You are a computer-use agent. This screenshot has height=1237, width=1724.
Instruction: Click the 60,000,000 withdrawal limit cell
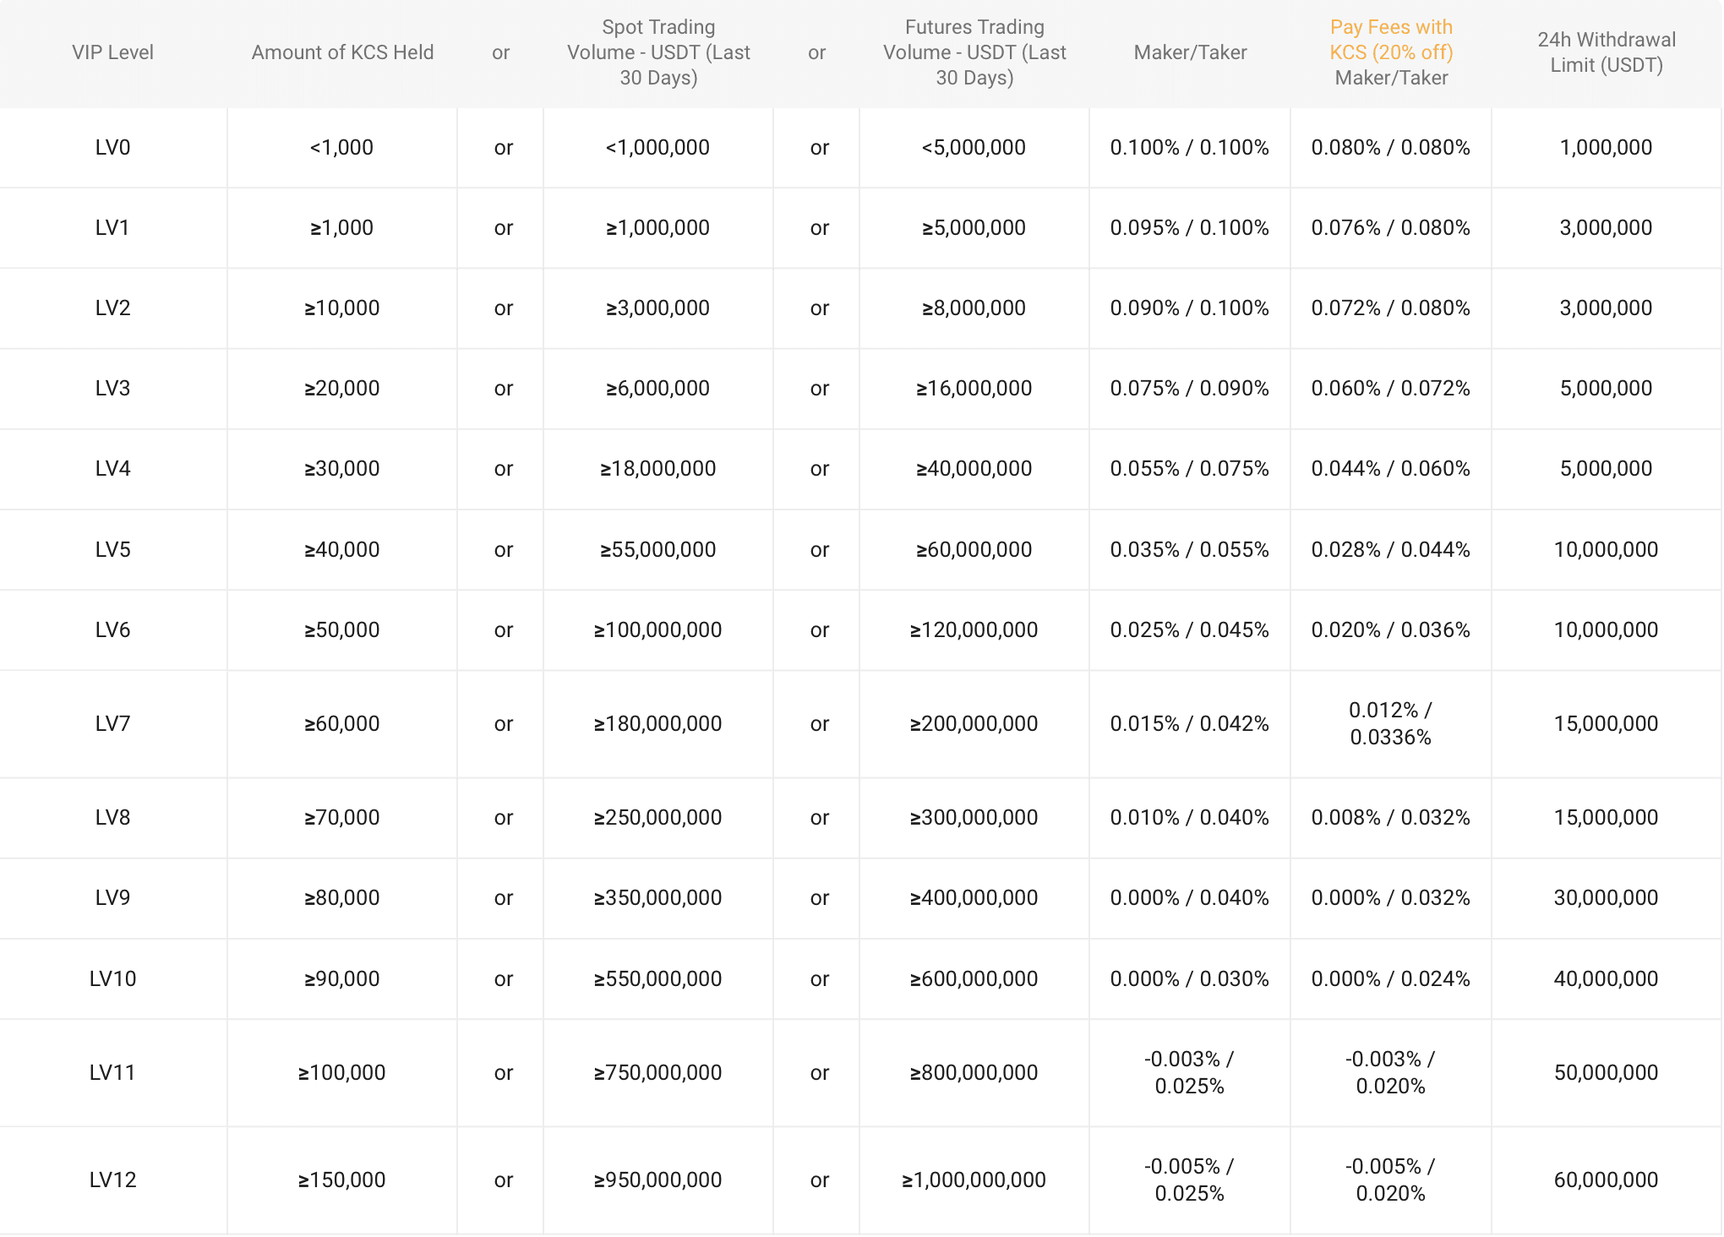click(1606, 1180)
